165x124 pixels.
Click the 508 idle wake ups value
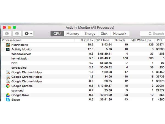pos(151,58)
